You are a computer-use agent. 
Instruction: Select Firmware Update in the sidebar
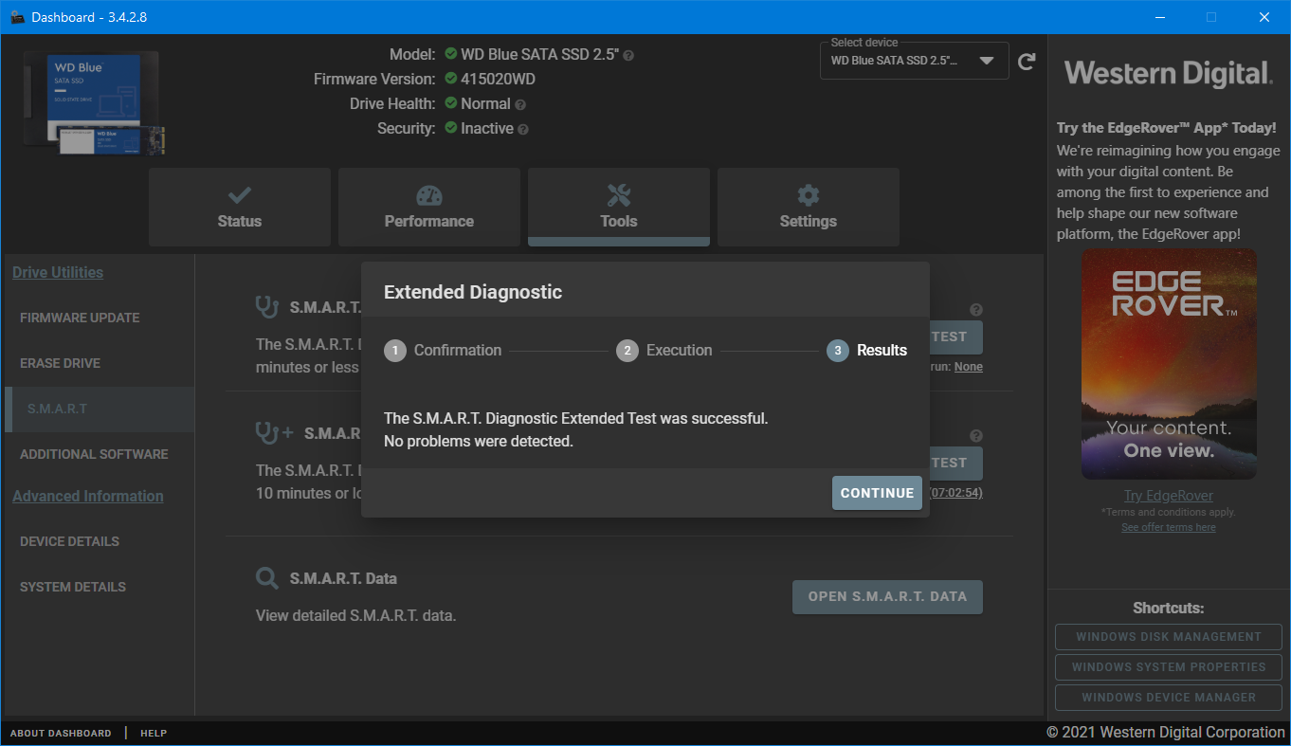click(x=80, y=318)
